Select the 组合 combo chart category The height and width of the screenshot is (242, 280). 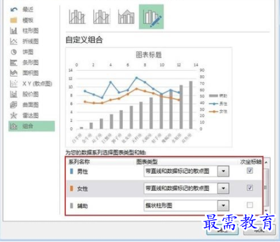click(x=32, y=126)
